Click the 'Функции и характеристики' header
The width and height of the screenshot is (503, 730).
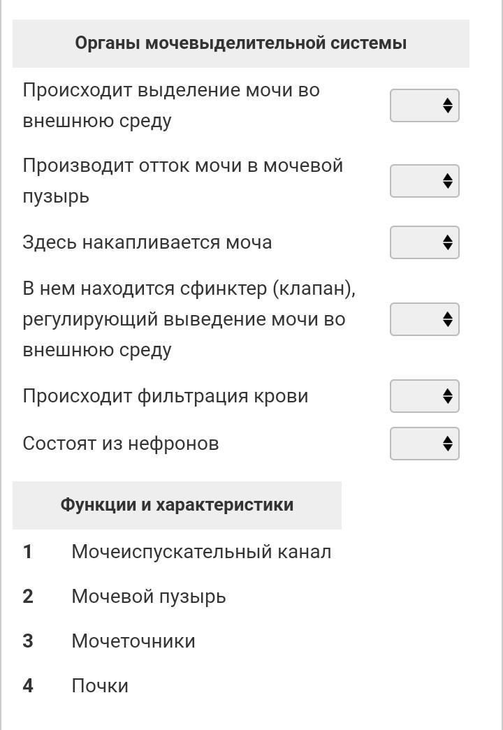coord(177,504)
